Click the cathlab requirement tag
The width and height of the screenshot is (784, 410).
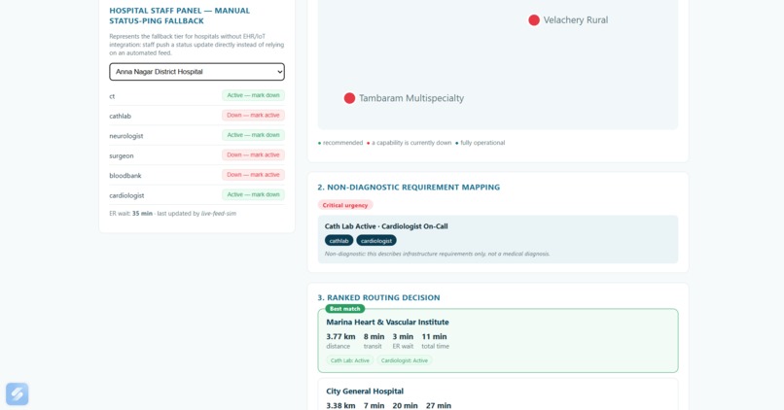(x=339, y=241)
